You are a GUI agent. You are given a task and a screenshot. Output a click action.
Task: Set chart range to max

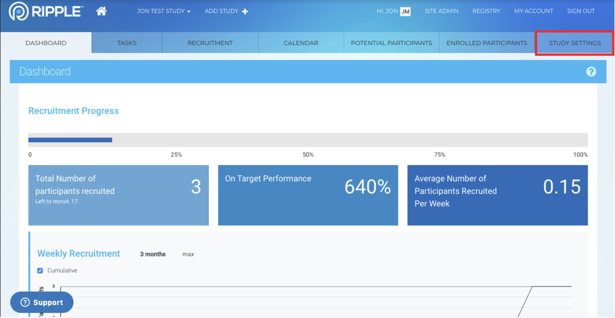[188, 254]
